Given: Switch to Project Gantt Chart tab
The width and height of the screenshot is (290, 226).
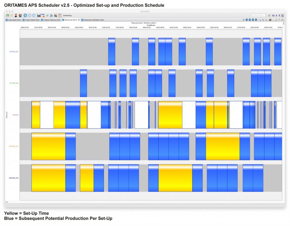Looking at the screenshot, I should point(31,20).
